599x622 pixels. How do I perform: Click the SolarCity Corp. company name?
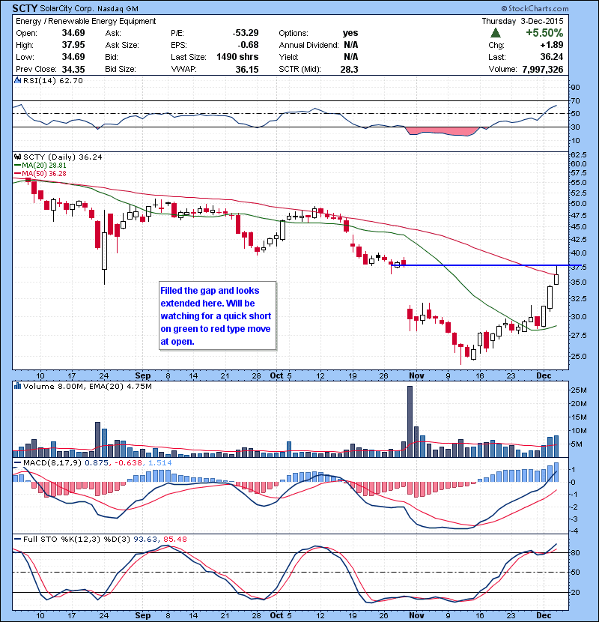click(x=67, y=8)
